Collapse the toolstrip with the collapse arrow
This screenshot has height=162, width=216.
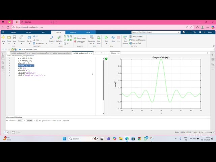coord(214,46)
